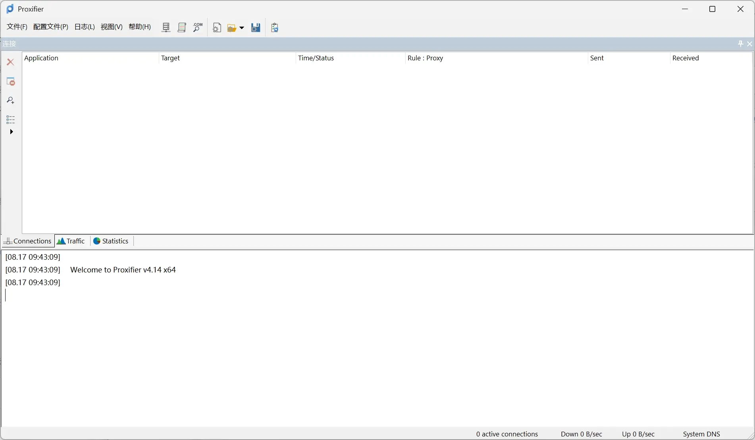The image size is (755, 440).
Task: Open the 配置文件(P) menu
Action: (51, 27)
